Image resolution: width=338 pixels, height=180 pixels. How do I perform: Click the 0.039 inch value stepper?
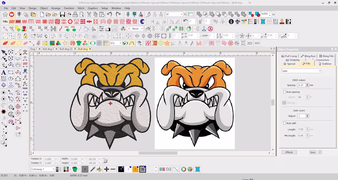point(270,14)
